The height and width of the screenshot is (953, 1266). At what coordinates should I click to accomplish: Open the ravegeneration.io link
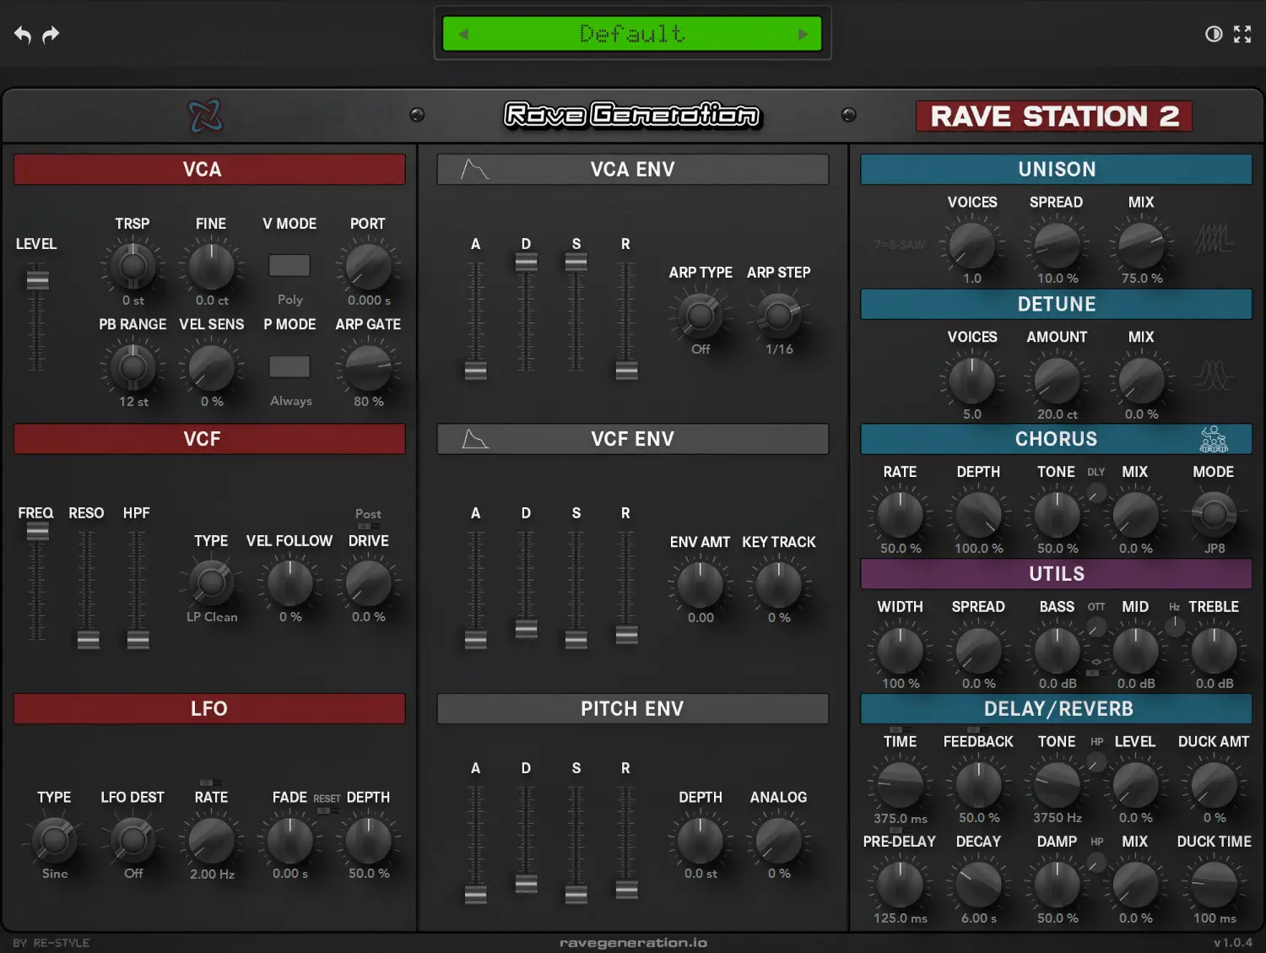(x=633, y=943)
